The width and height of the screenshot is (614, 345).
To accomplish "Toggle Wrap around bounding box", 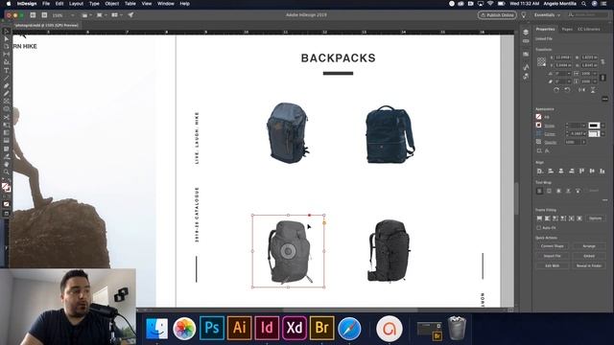I will click(549, 191).
